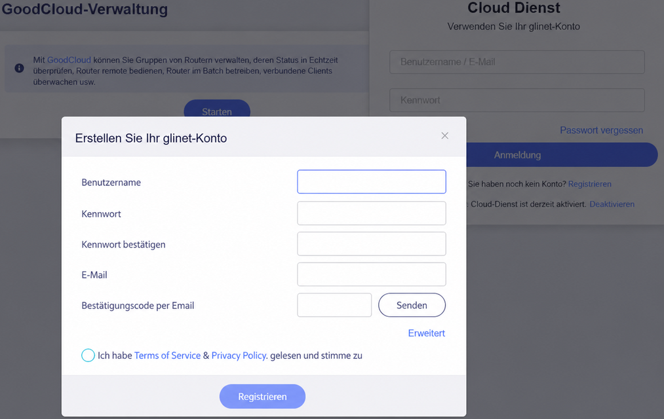This screenshot has width=664, height=419.
Task: Click the Anmeldung login button
Action: 562,155
